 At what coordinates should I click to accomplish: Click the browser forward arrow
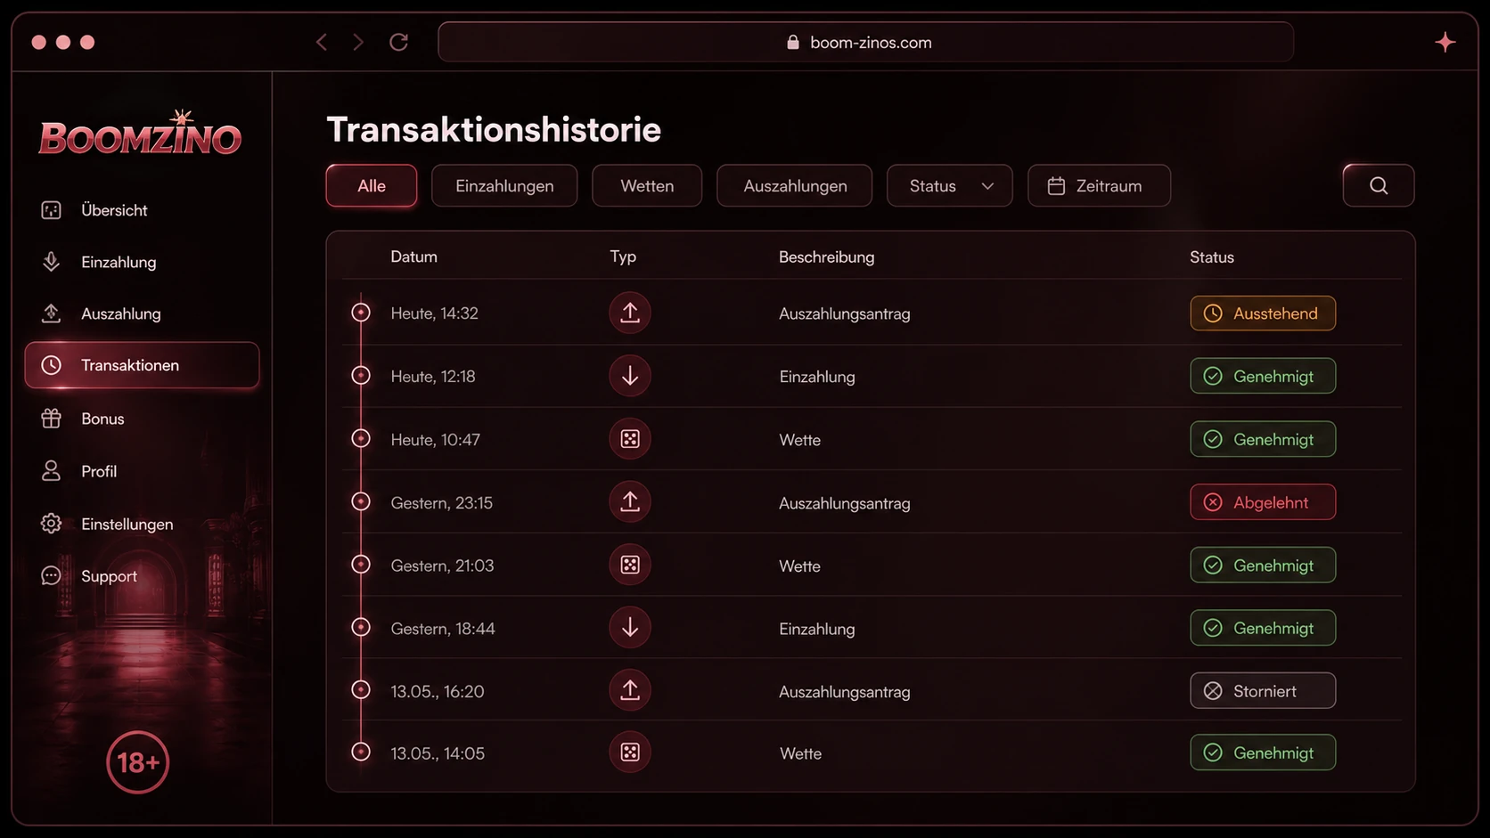click(358, 42)
